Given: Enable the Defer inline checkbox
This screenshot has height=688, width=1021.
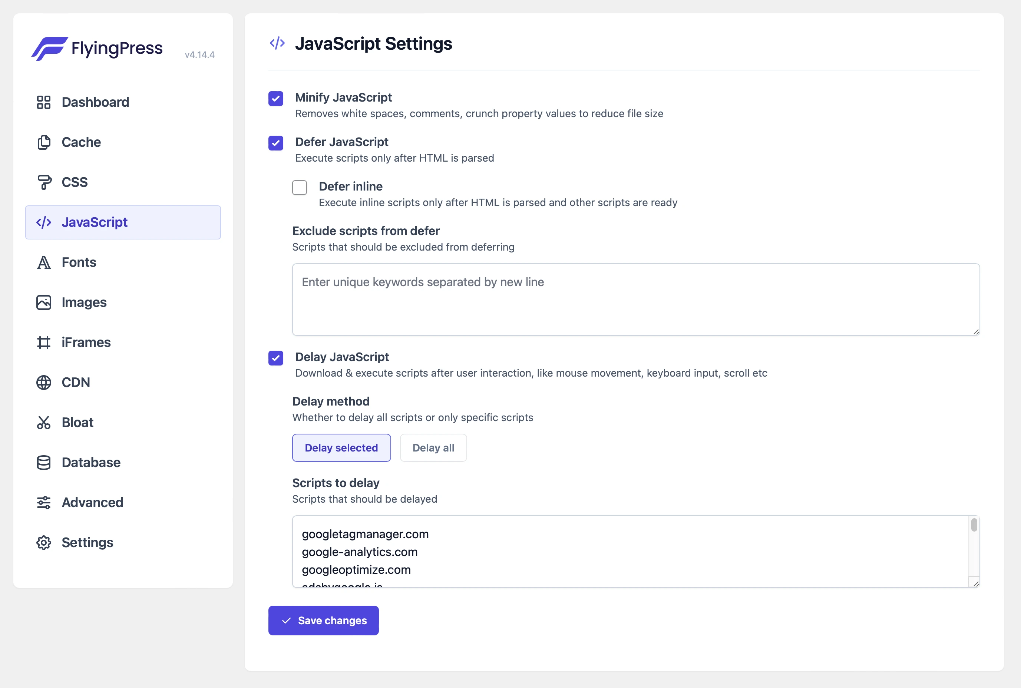Looking at the screenshot, I should point(300,187).
